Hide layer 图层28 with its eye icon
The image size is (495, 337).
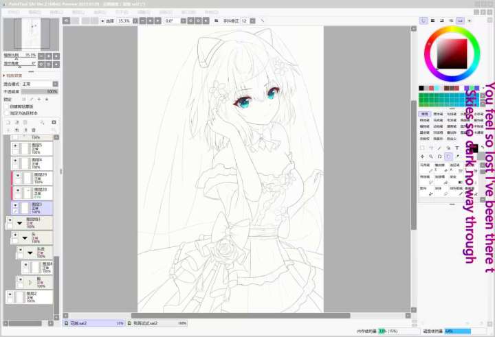(18, 190)
